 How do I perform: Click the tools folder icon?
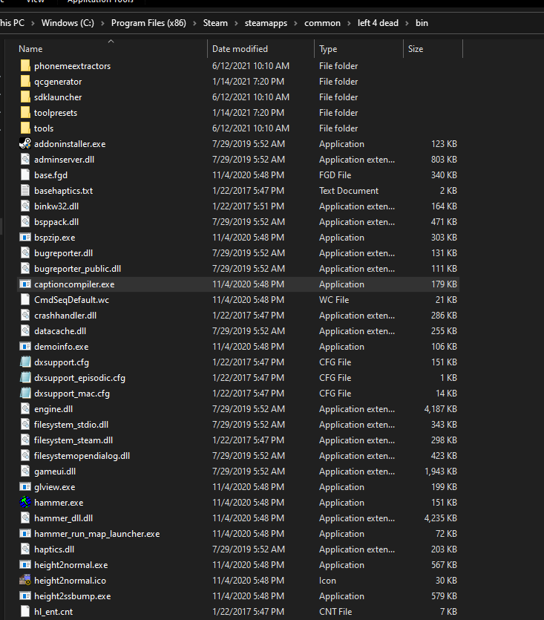click(x=25, y=128)
